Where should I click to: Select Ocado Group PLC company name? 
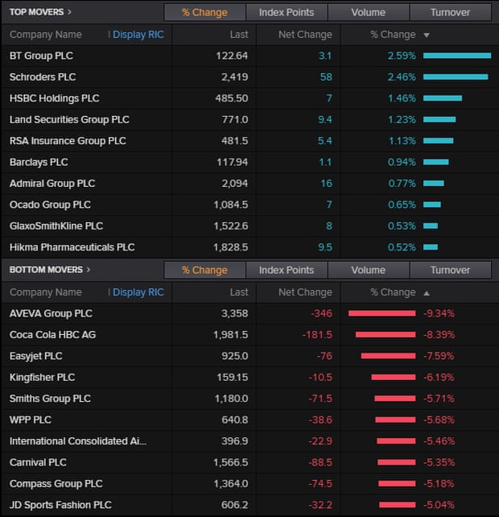pyautogui.click(x=50, y=205)
